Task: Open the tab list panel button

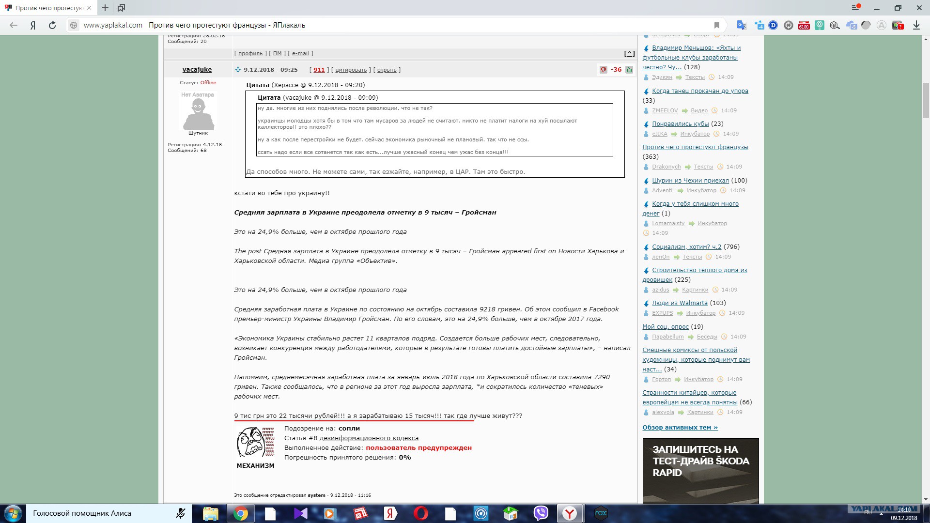Action: pos(121,8)
